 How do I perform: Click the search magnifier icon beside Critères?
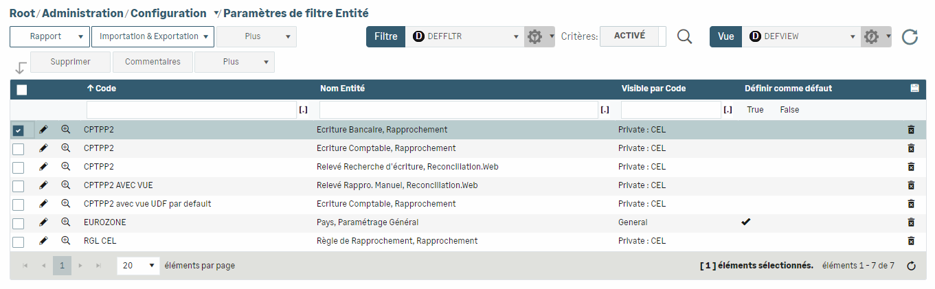point(684,37)
